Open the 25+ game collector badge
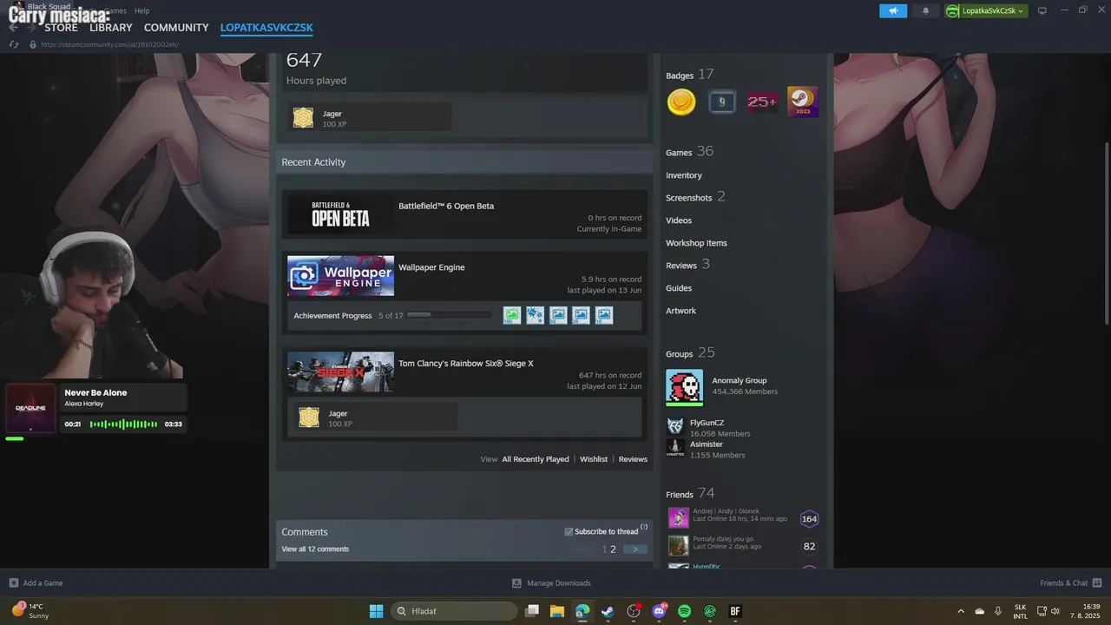This screenshot has height=625, width=1111. (762, 102)
